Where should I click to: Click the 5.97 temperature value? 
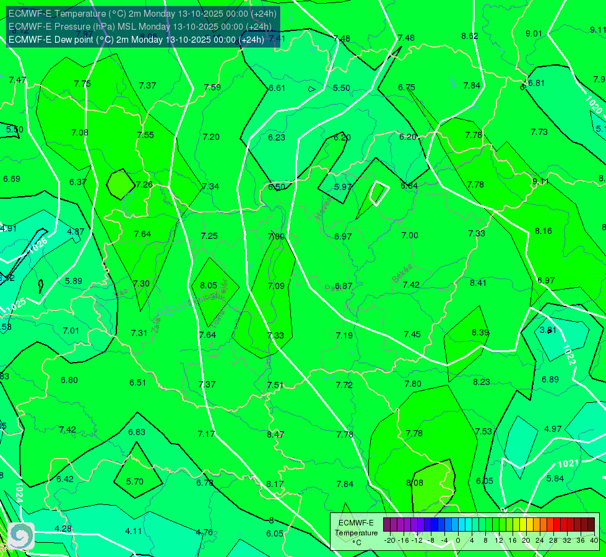[x=343, y=187]
